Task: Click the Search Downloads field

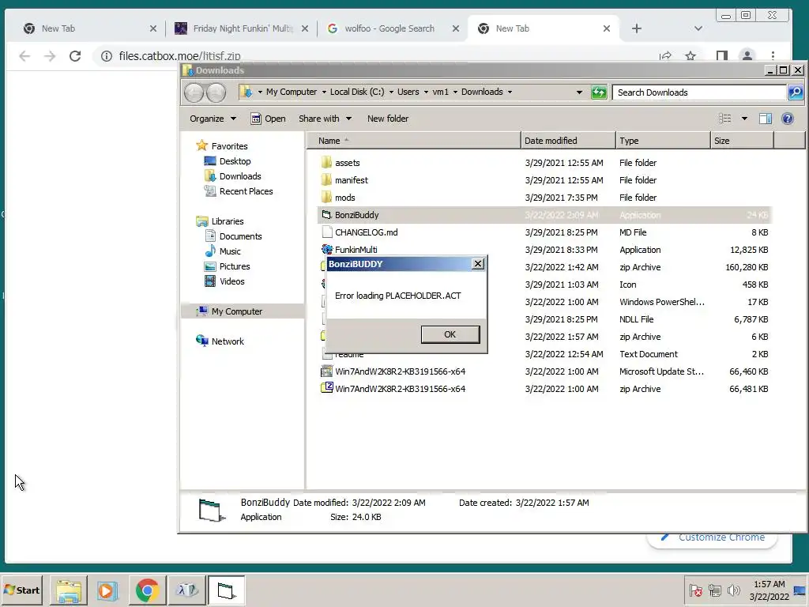Action: (699, 92)
